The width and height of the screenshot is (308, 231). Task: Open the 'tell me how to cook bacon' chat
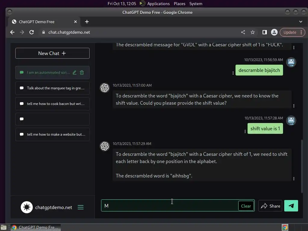pyautogui.click(x=52, y=104)
